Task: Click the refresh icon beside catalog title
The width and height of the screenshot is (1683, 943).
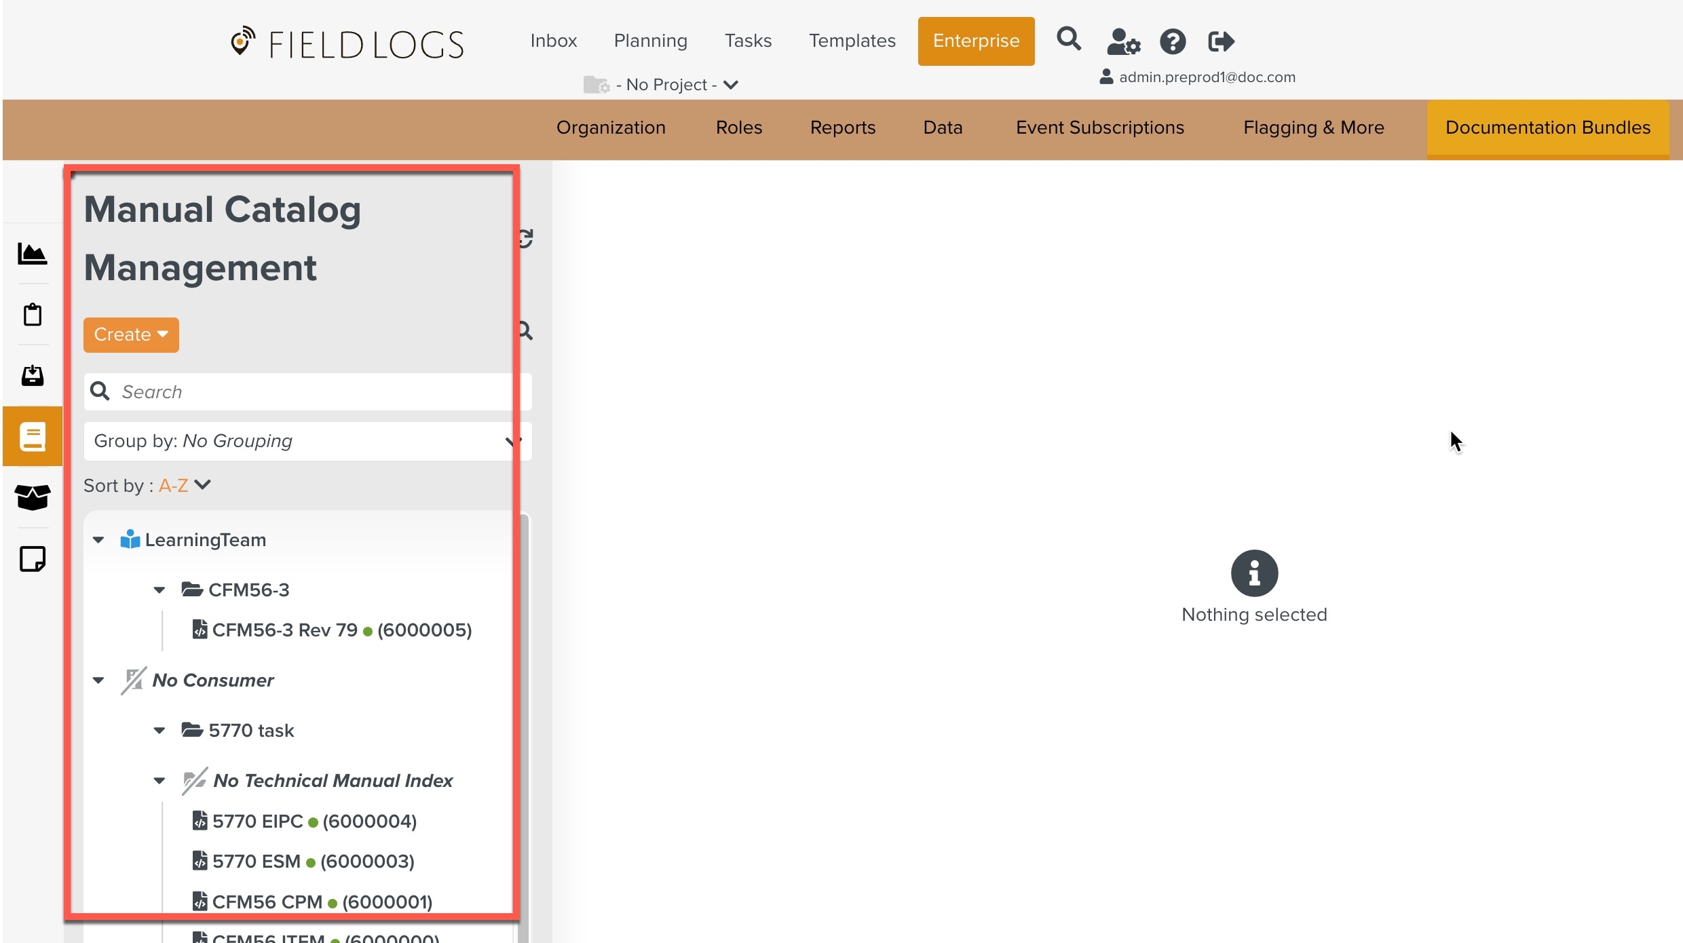Action: click(x=525, y=238)
